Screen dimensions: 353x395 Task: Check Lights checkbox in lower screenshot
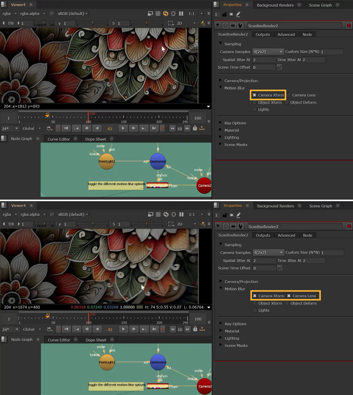tap(255, 310)
